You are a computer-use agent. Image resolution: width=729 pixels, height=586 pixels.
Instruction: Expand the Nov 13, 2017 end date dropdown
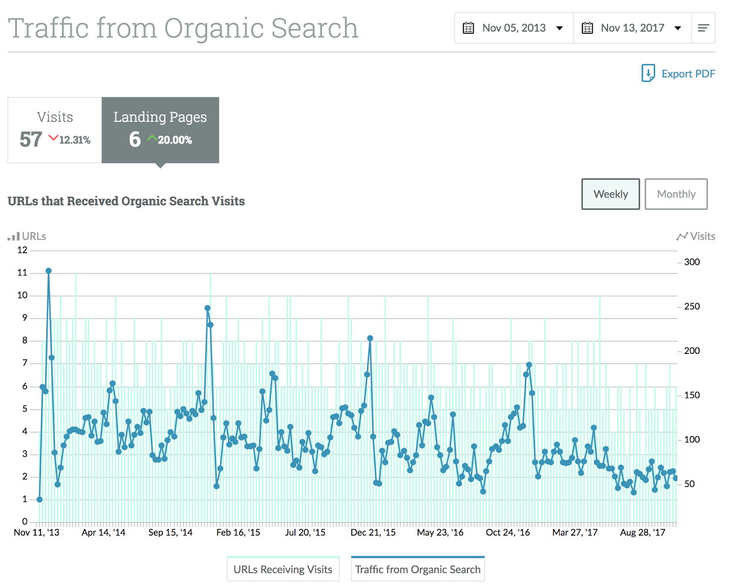point(678,28)
